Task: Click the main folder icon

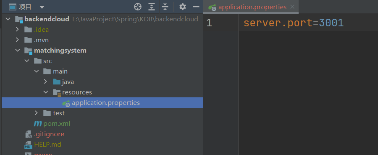Action: [x=47, y=71]
